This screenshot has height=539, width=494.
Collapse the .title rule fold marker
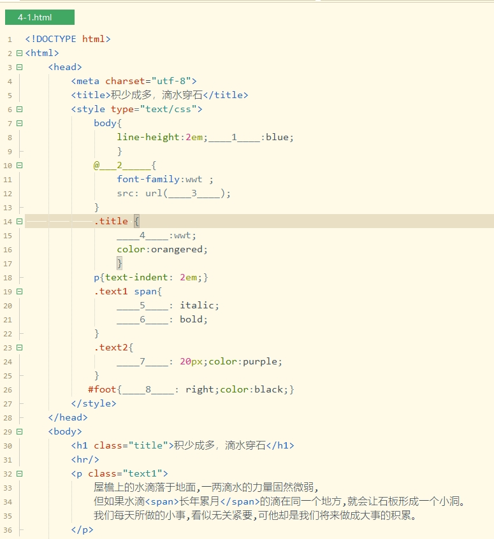point(19,222)
